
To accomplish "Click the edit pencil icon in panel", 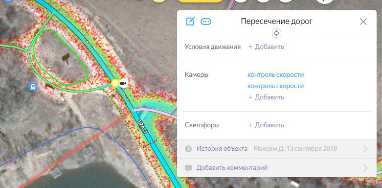I will coord(191,22).
